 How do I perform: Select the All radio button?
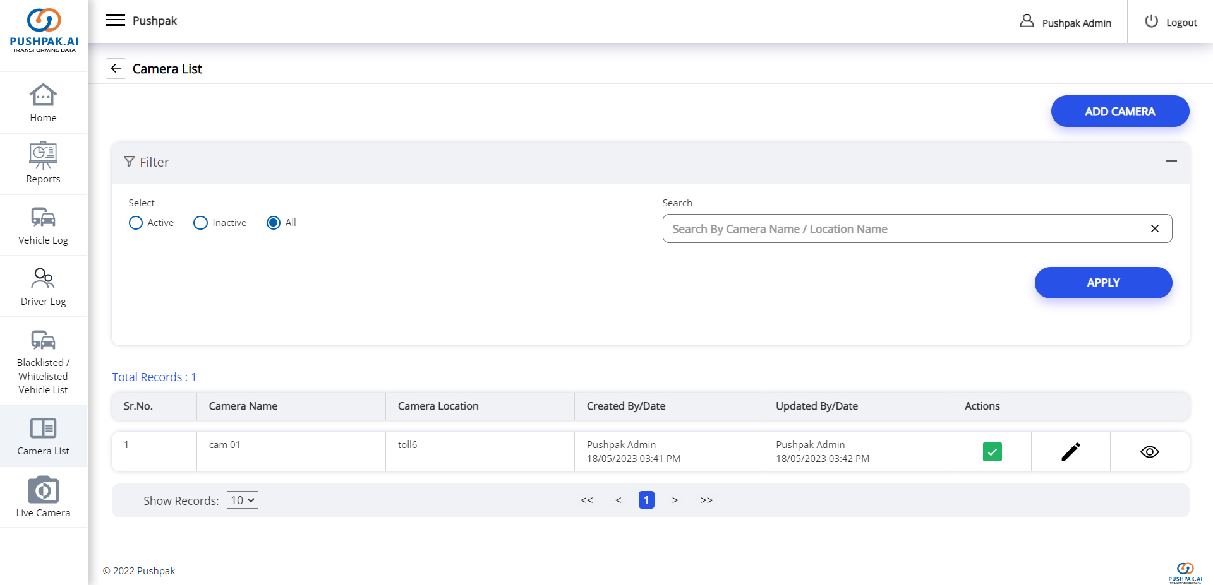pos(274,223)
